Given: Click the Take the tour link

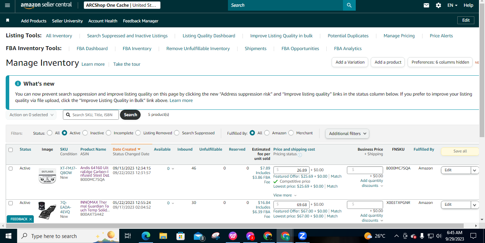Looking at the screenshot, I should pyautogui.click(x=127, y=64).
